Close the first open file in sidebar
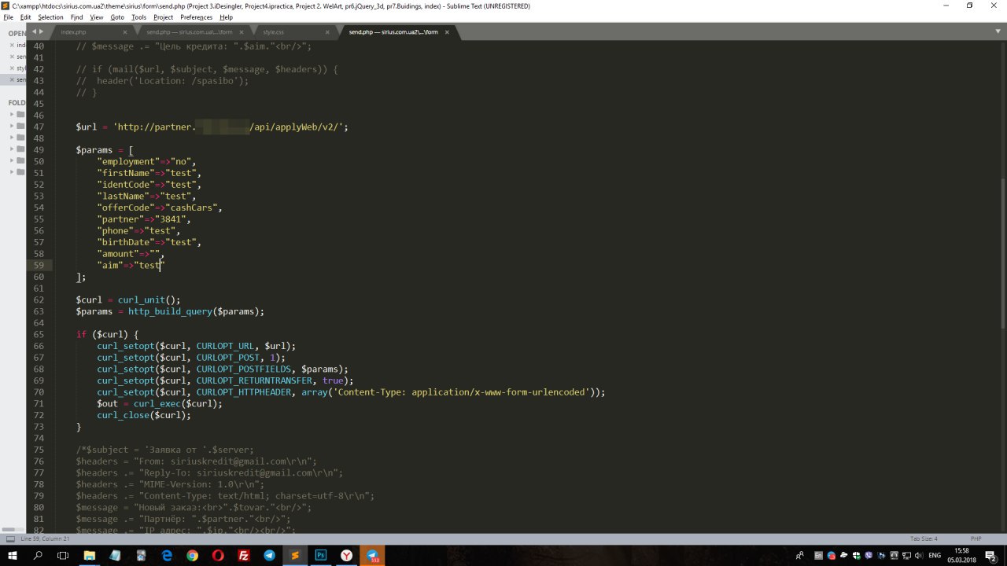1007x566 pixels. [11, 45]
